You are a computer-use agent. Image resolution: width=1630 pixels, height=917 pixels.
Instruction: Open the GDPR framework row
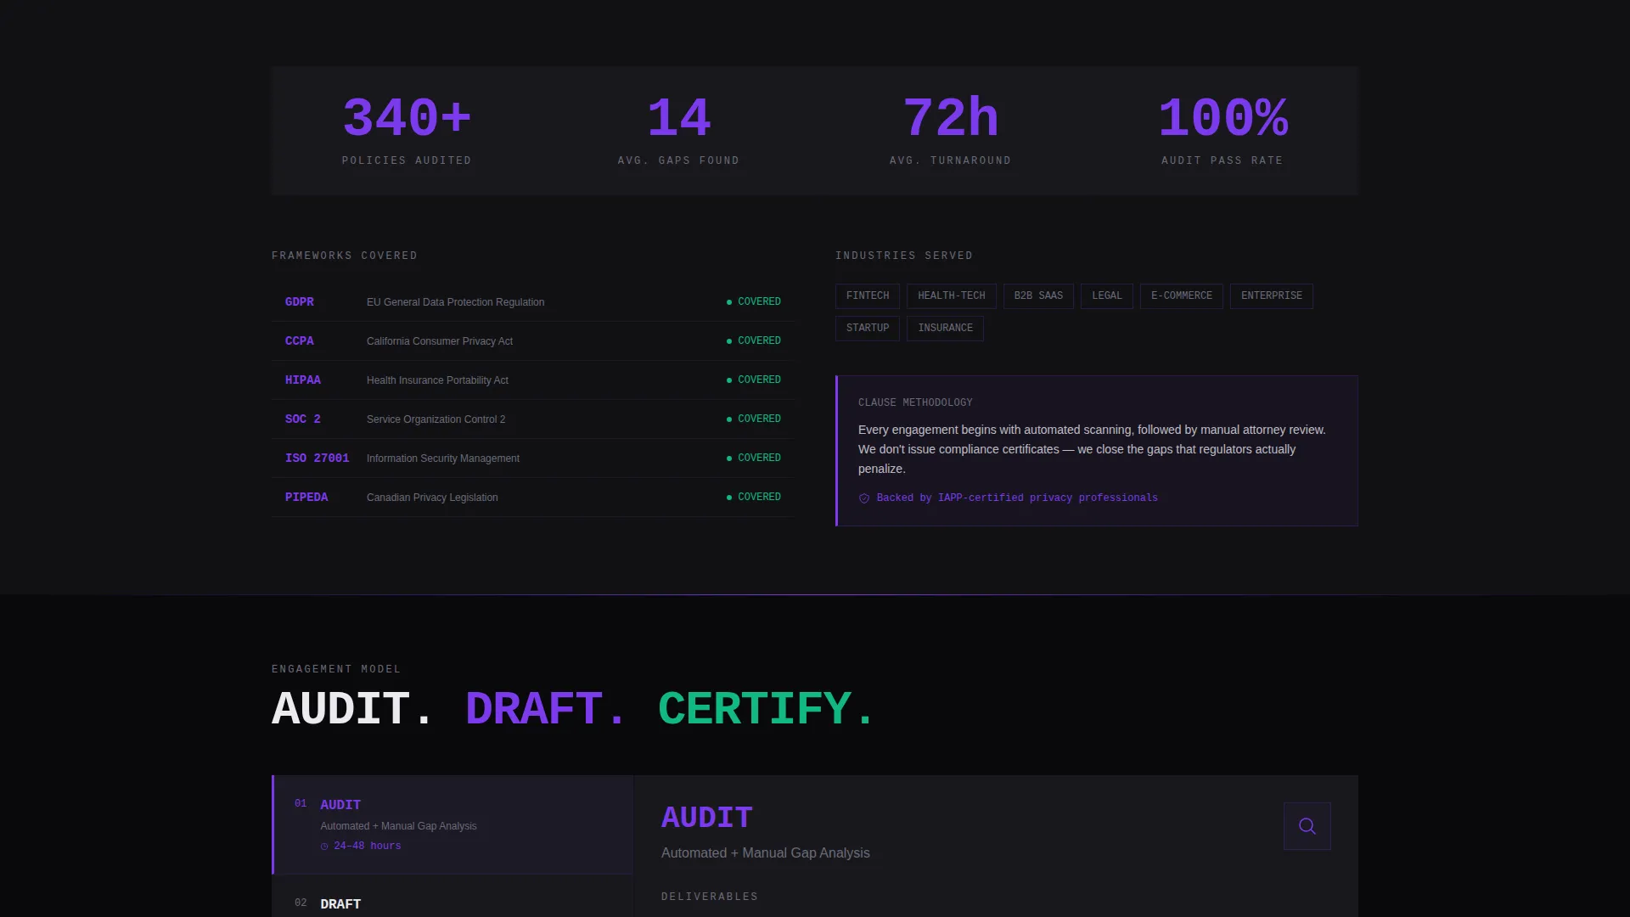[x=533, y=302]
